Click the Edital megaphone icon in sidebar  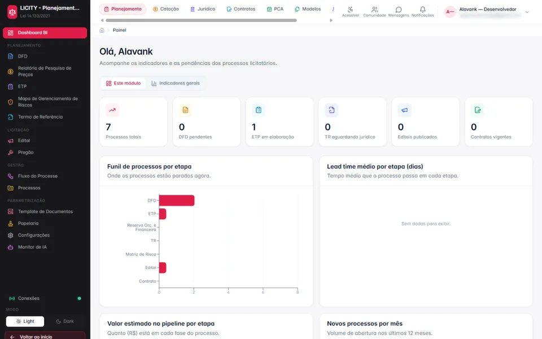[11, 141]
